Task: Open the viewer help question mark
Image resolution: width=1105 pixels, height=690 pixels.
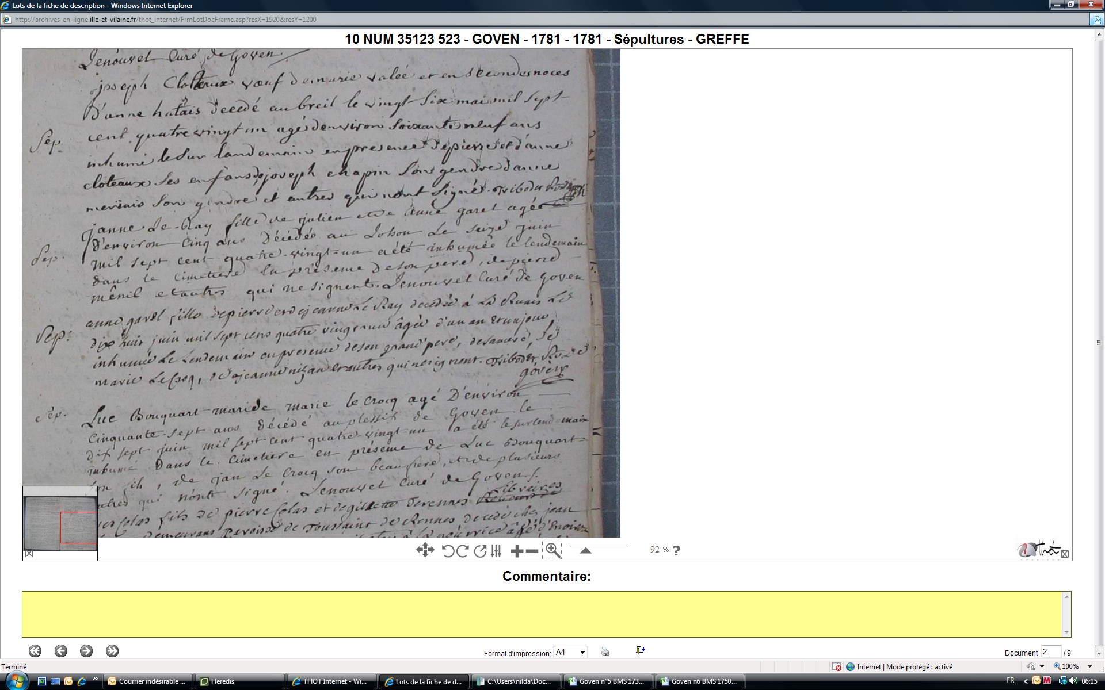Action: coord(676,551)
